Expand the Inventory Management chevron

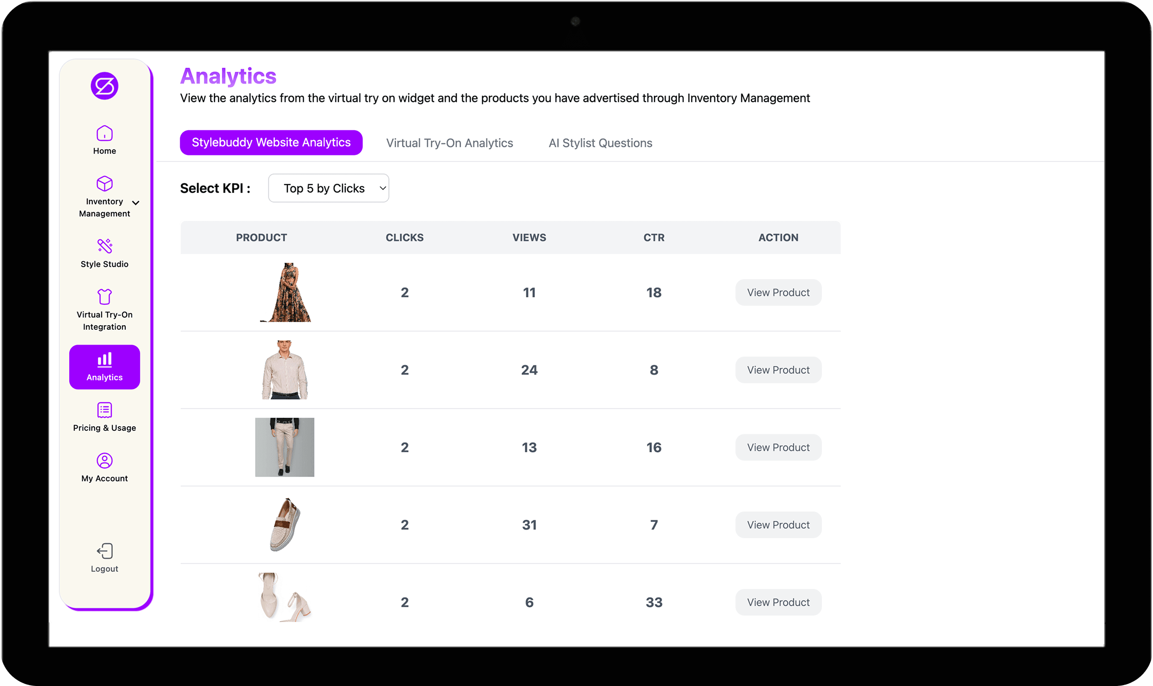point(136,203)
